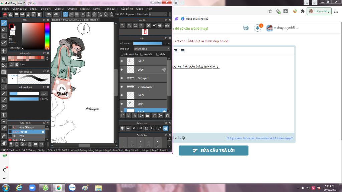Click the SỬA CÂU TRẢ LỜI button
This screenshot has height=192, width=342.
click(x=213, y=150)
